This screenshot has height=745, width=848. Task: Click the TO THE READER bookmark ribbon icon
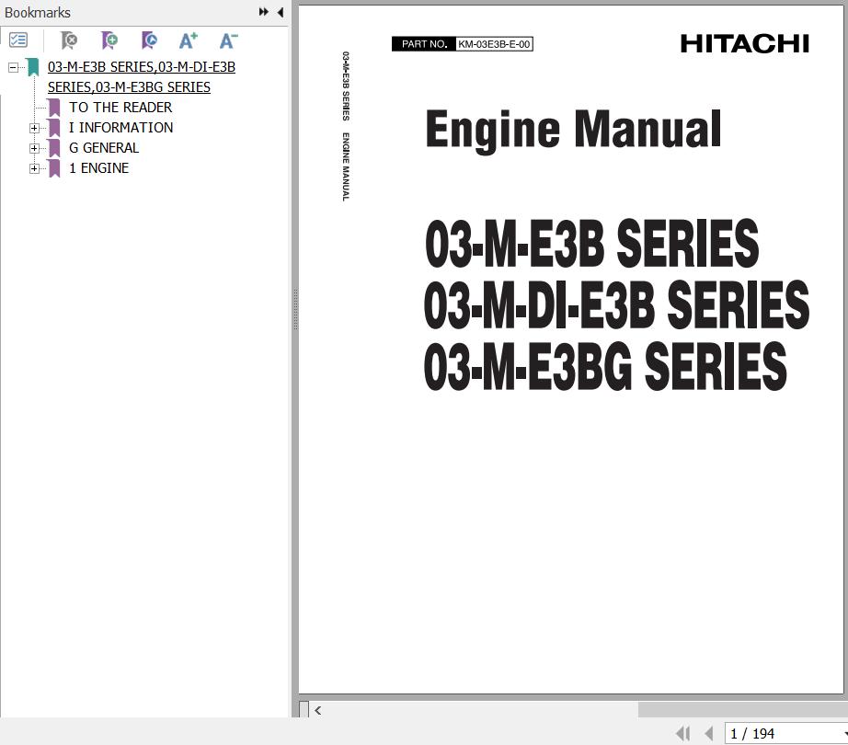point(54,108)
